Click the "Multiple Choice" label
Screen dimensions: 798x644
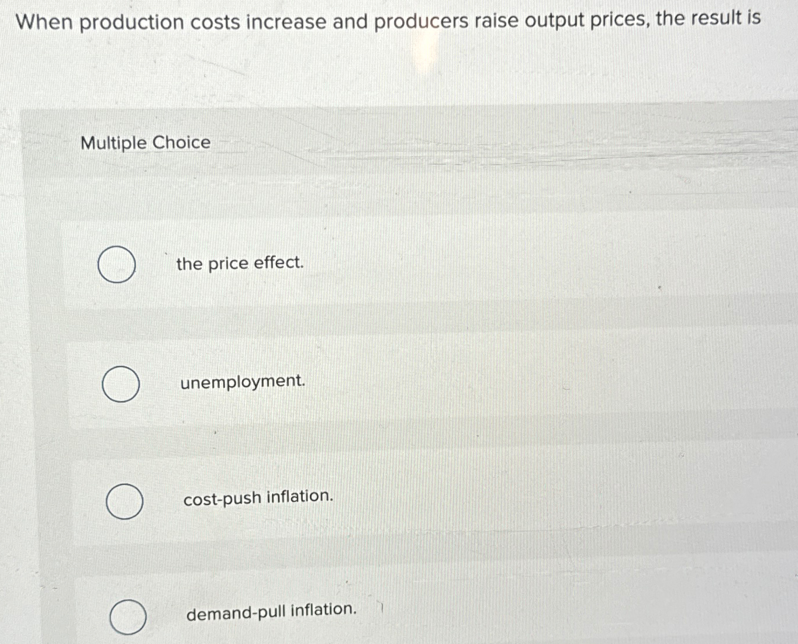click(x=145, y=142)
